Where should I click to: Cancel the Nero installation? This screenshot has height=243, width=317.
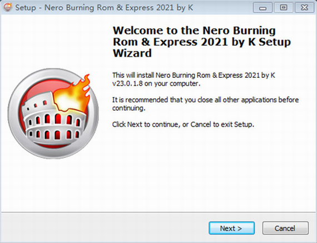tap(285, 228)
